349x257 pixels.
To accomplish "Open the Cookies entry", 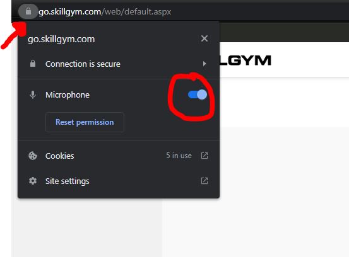I will click(119, 156).
